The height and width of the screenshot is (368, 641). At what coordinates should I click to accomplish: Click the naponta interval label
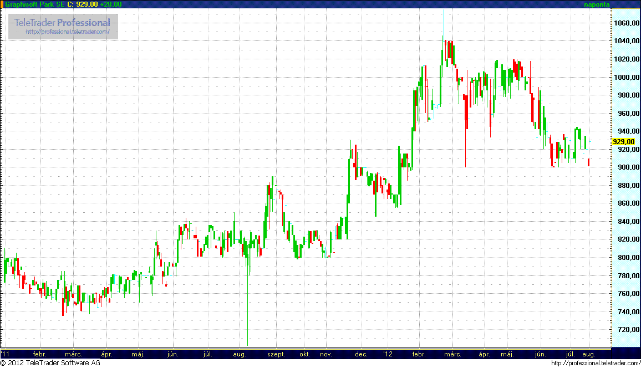pos(597,4)
